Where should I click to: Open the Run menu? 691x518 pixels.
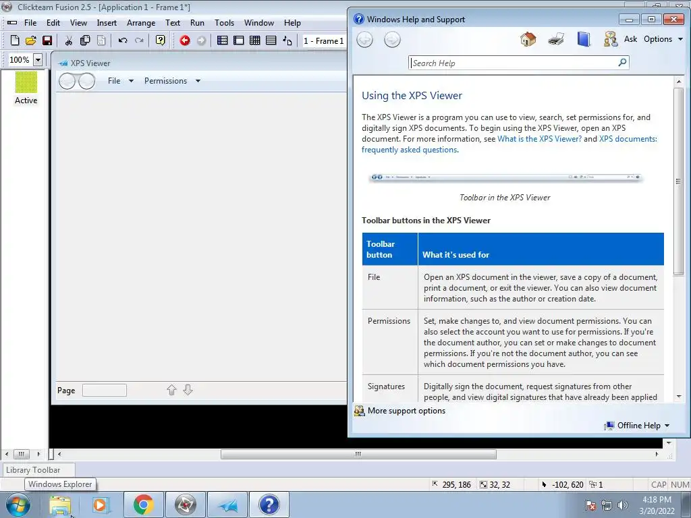click(197, 23)
